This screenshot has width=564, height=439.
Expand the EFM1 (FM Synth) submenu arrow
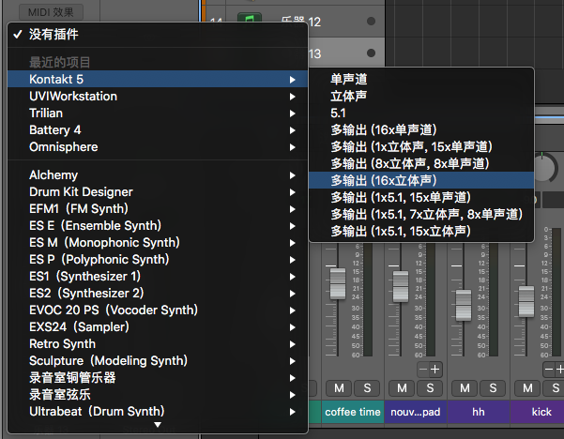pos(293,209)
